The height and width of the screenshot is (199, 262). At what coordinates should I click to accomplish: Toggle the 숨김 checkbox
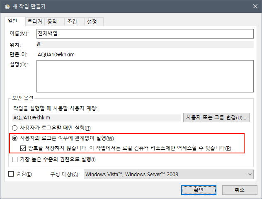(x=11, y=175)
